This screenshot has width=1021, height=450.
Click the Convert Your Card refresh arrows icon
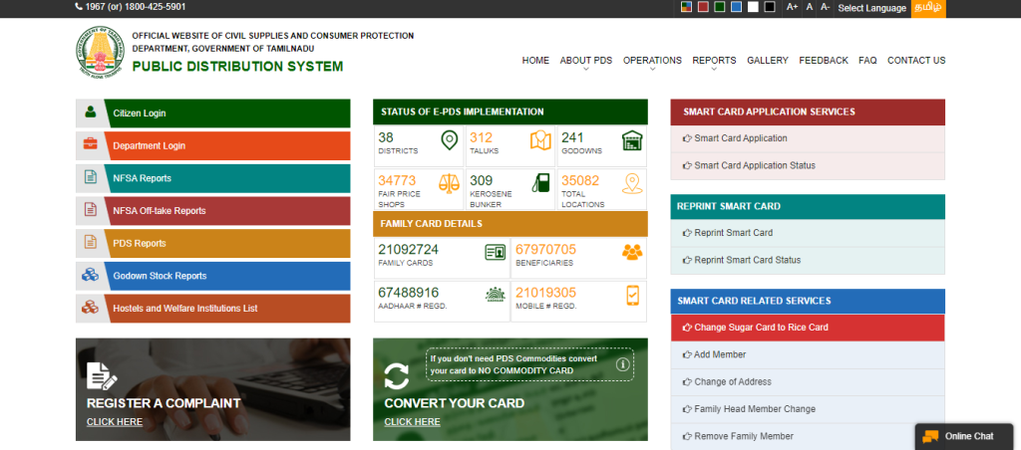[397, 376]
